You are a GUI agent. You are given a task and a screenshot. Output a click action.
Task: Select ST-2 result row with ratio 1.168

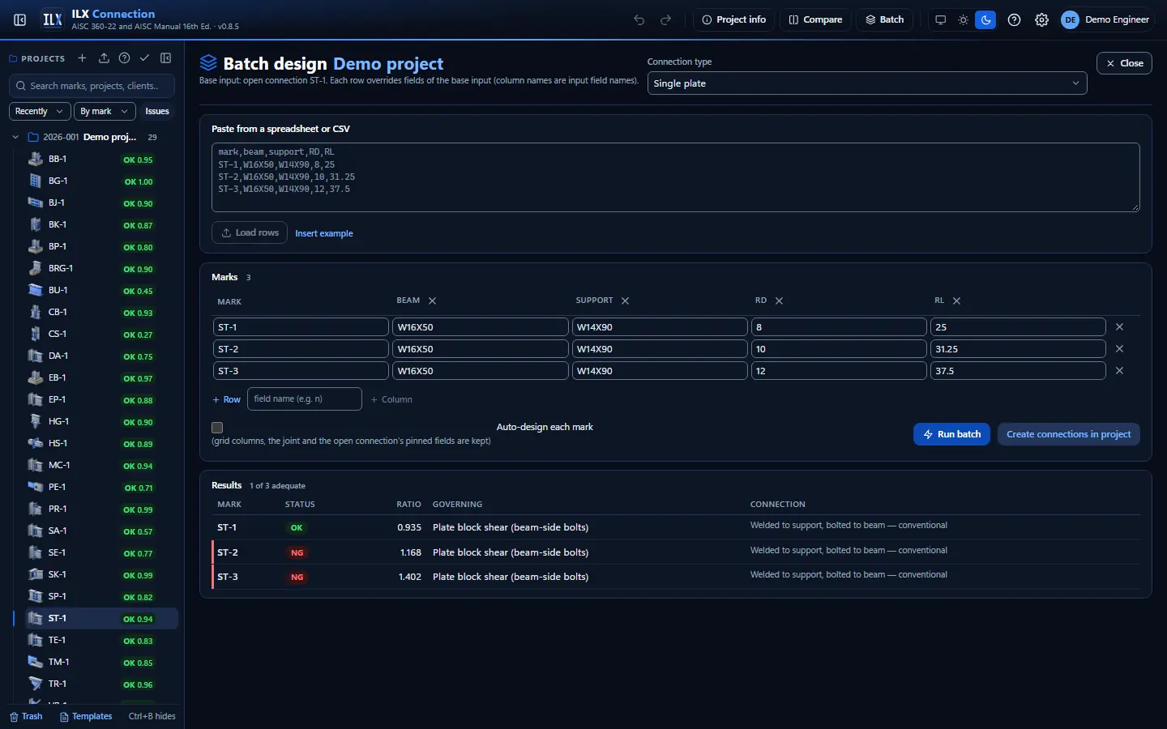[x=676, y=552]
